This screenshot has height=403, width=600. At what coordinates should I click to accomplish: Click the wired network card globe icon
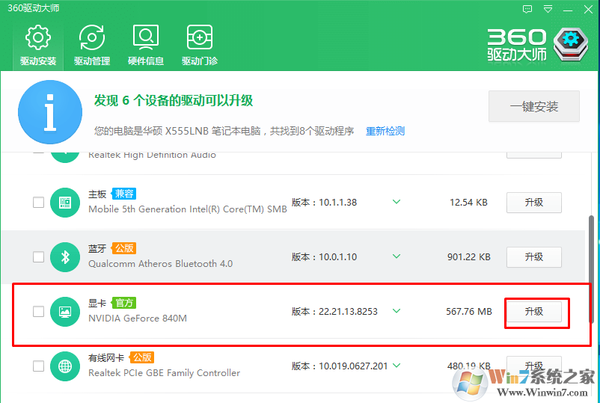(65, 366)
